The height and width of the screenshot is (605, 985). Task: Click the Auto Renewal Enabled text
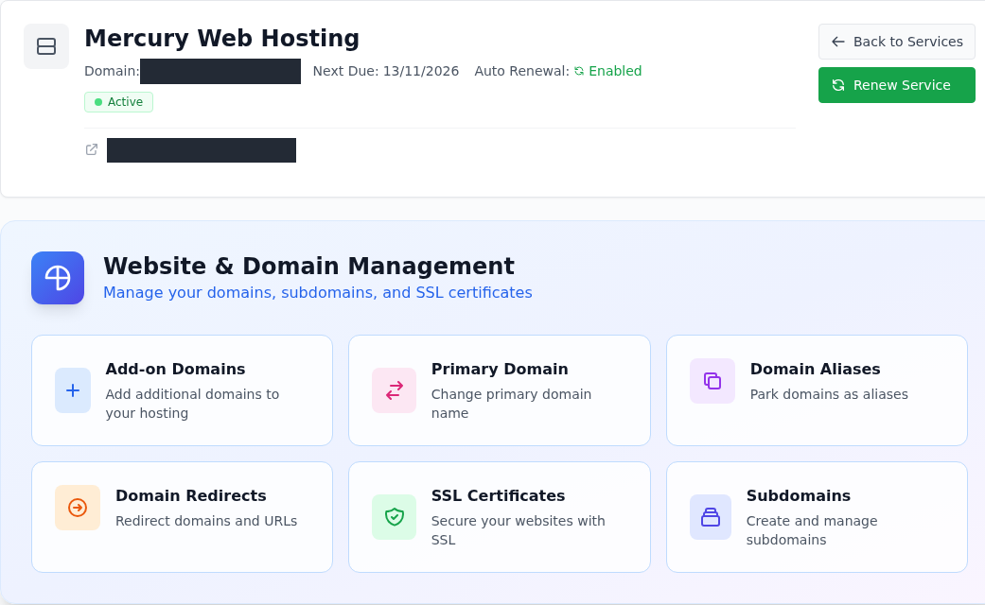coord(615,71)
